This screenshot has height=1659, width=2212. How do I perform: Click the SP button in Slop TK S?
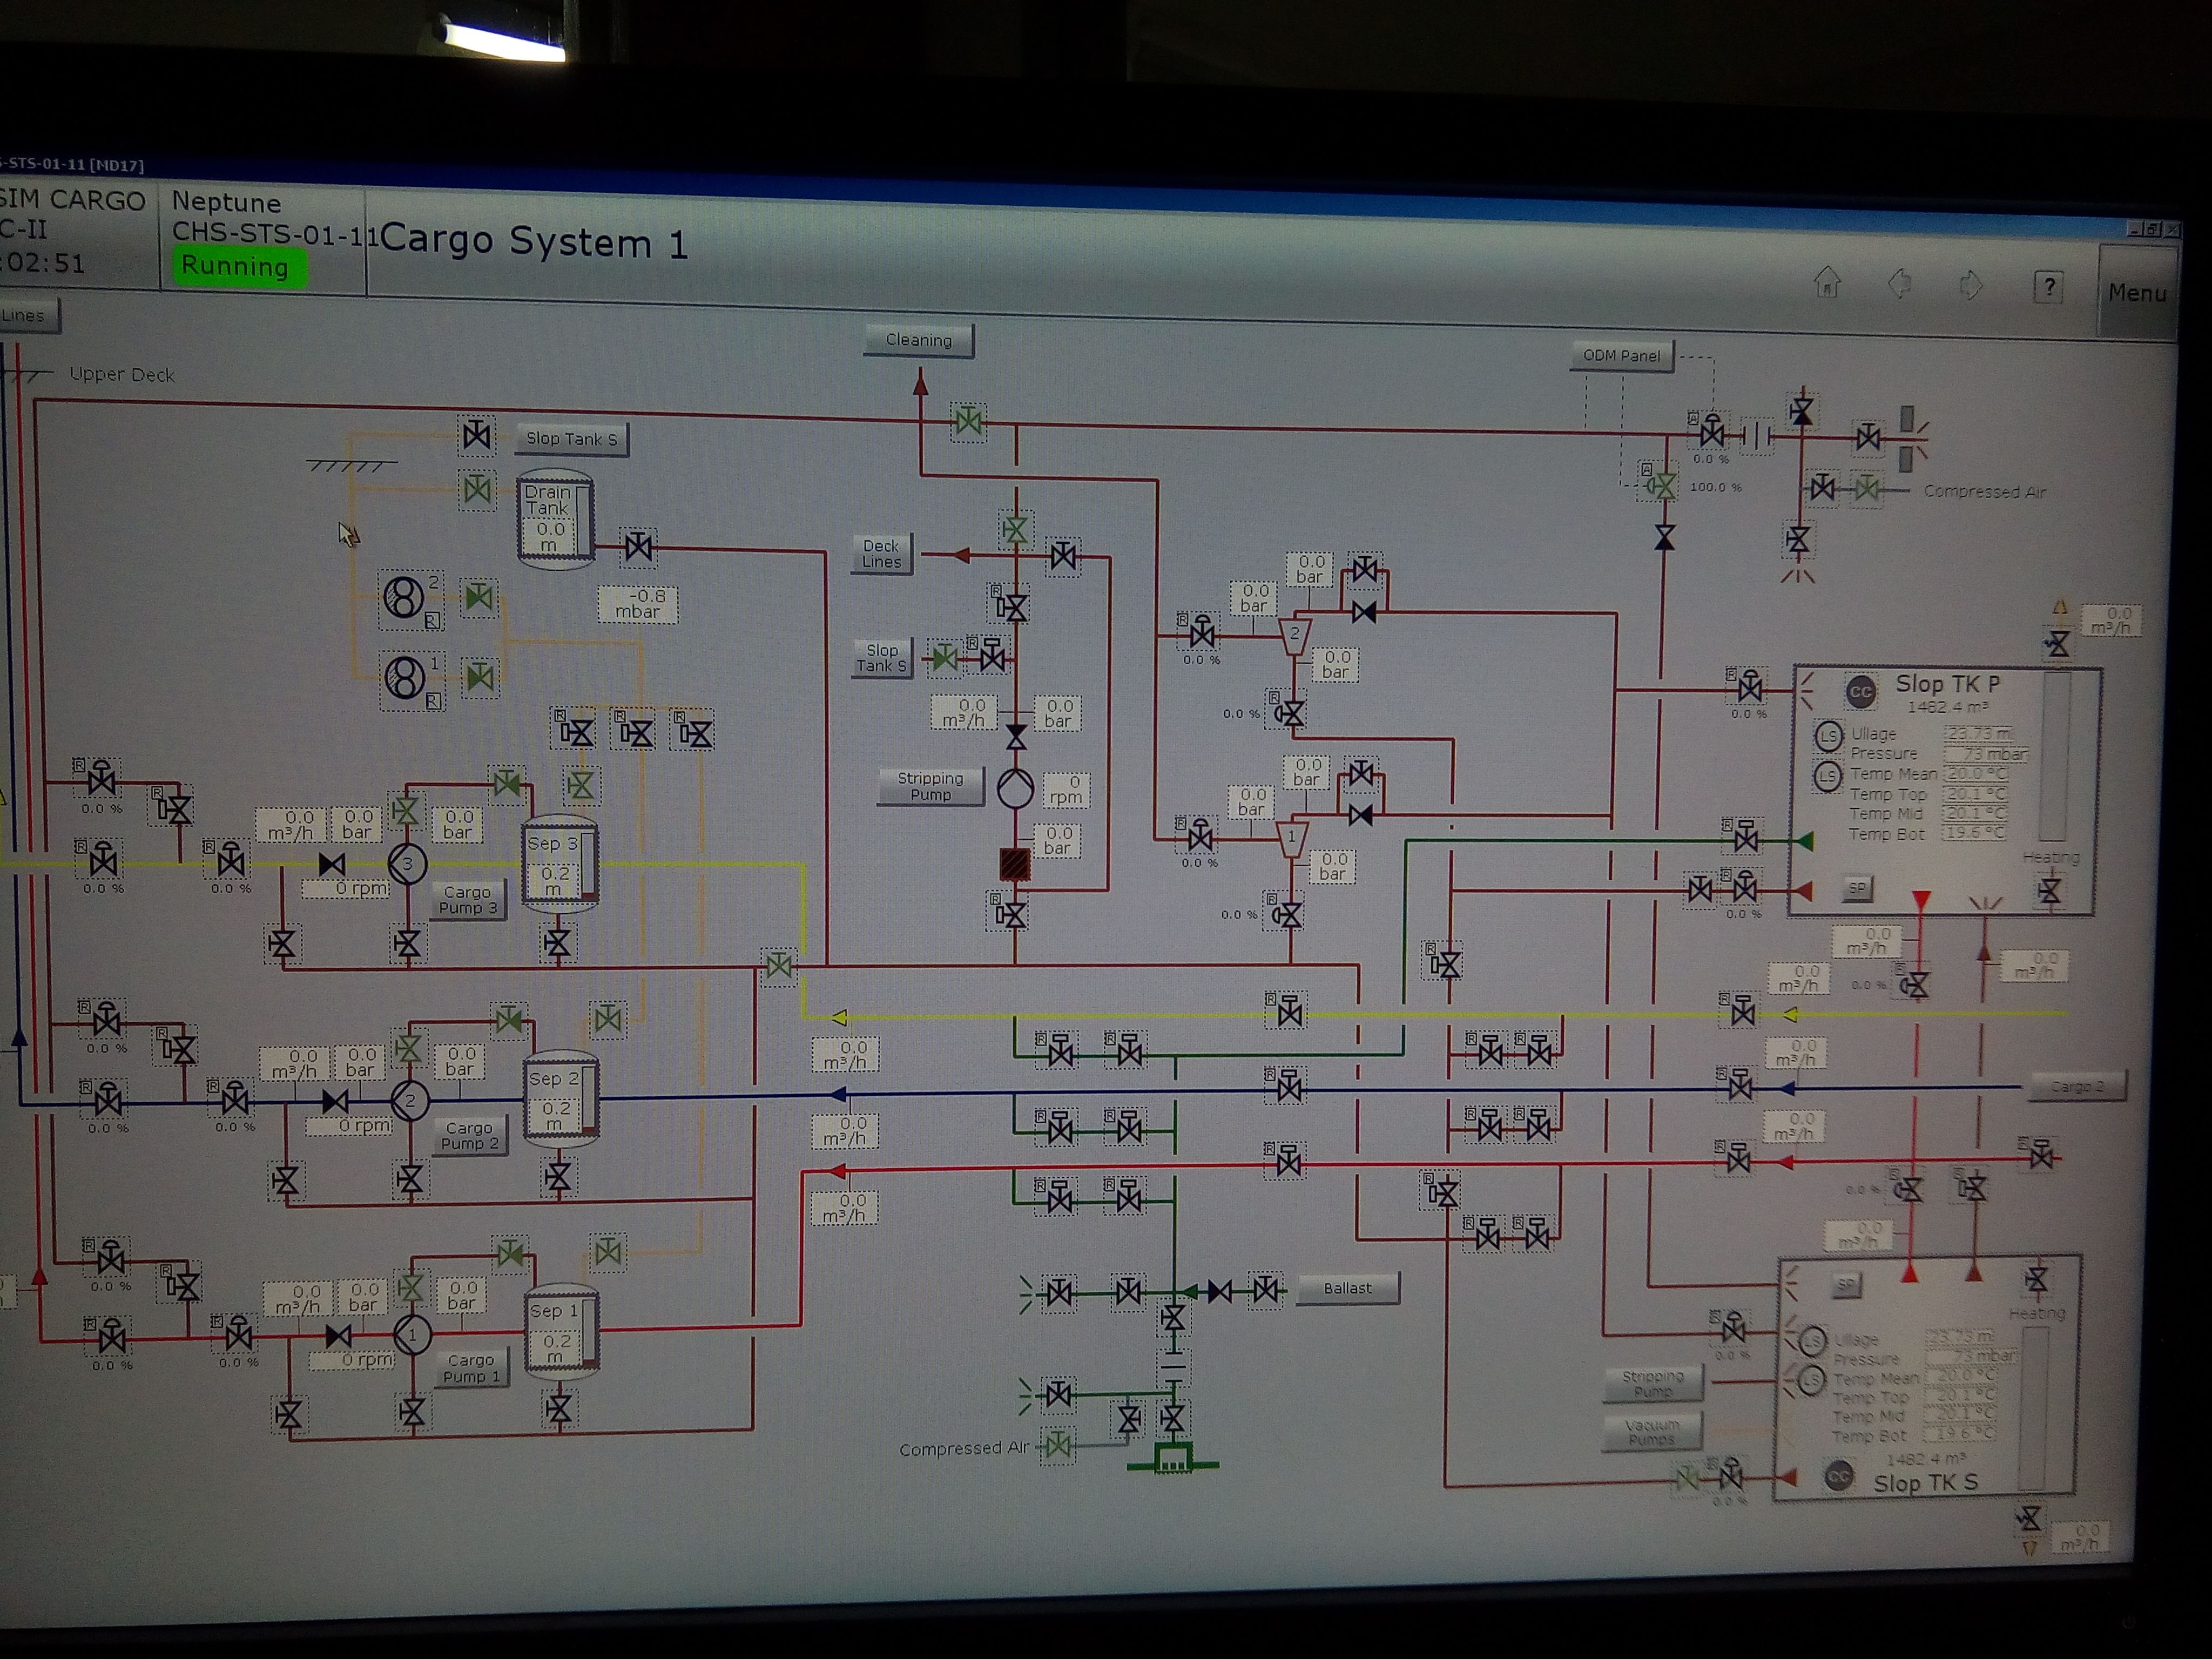click(x=1845, y=1284)
